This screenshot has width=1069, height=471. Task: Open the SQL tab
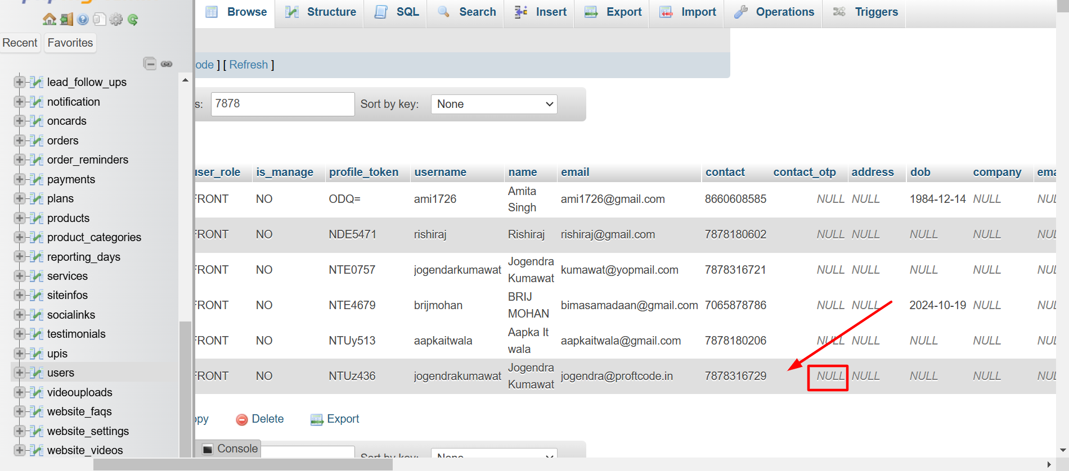pyautogui.click(x=397, y=12)
